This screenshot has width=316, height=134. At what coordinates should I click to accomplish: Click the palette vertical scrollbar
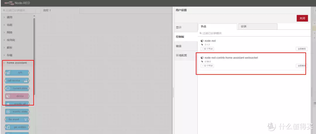point(34,56)
